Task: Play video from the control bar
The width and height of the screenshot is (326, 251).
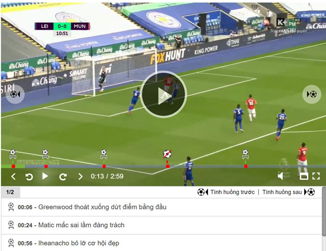Action: pyautogui.click(x=45, y=176)
